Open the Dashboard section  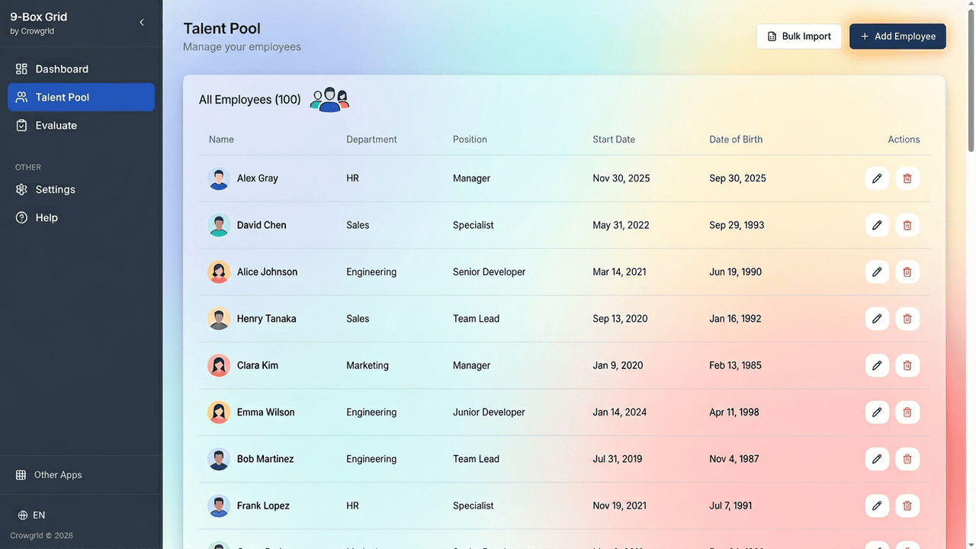[x=62, y=69]
